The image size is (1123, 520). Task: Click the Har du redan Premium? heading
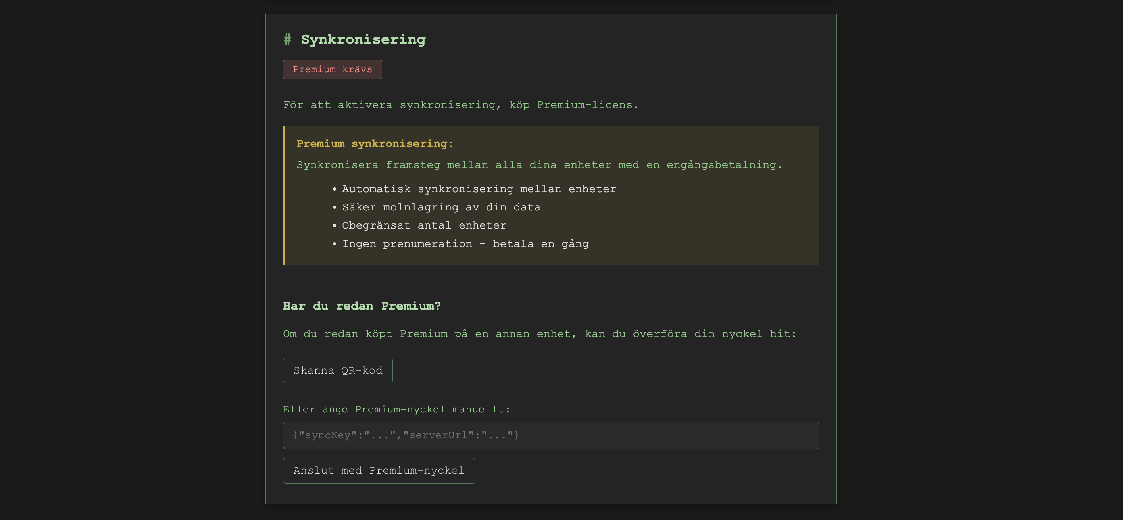[x=362, y=306]
